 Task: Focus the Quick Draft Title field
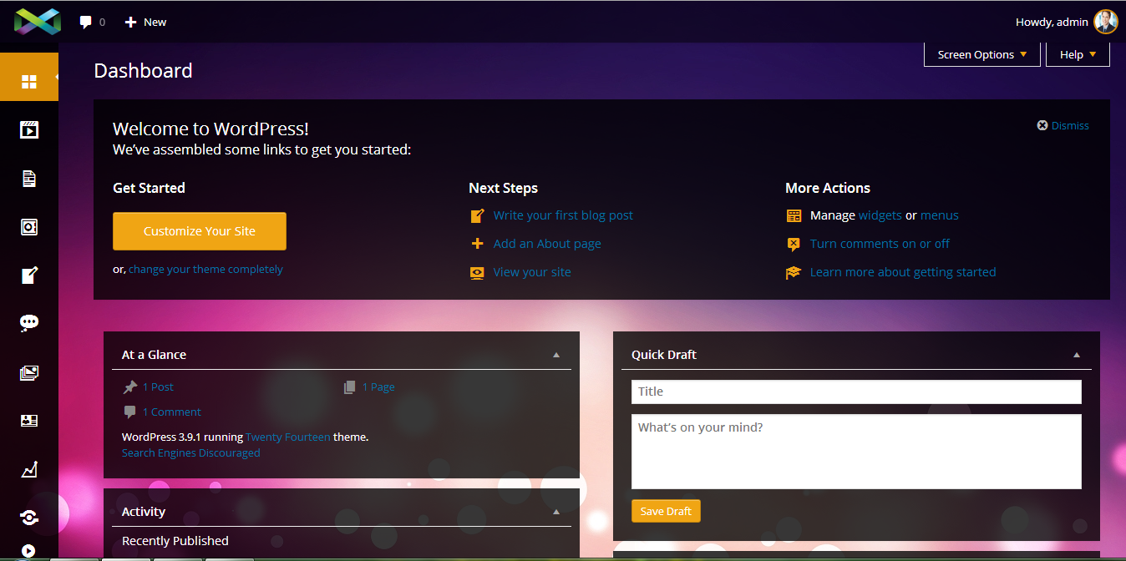pos(856,392)
